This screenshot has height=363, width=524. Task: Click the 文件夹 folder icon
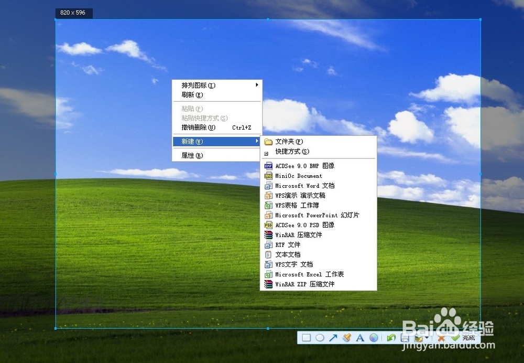pos(268,142)
